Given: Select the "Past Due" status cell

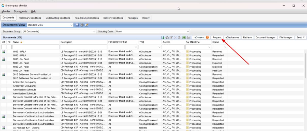Looking at the screenshot, I should pyautogui.click(x=217, y=71).
